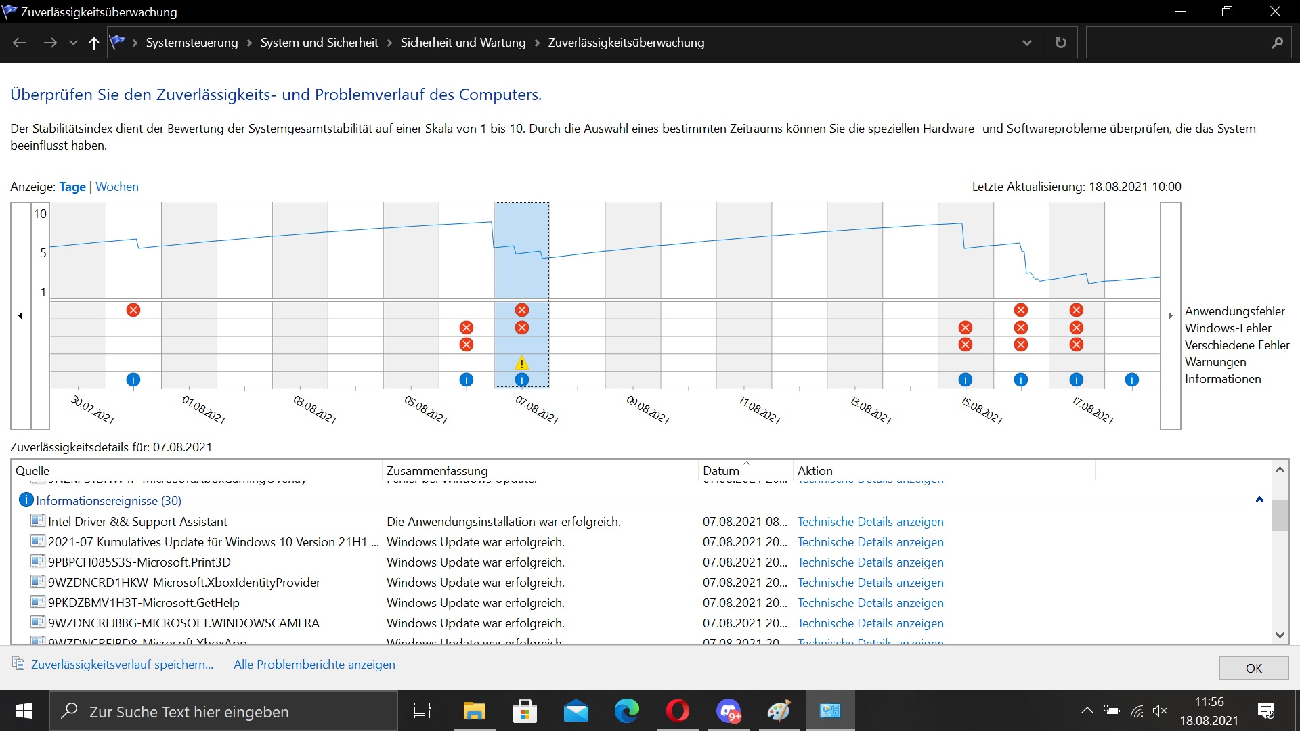The width and height of the screenshot is (1300, 731).
Task: Collapse the Informationsereignisse (30) group
Action: pyautogui.click(x=1259, y=500)
